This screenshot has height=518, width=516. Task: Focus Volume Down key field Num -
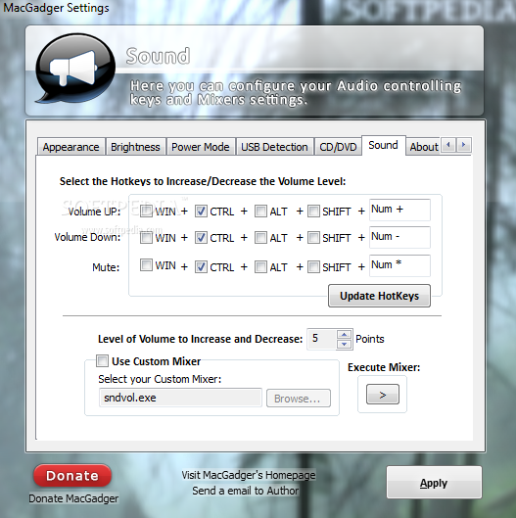(399, 237)
